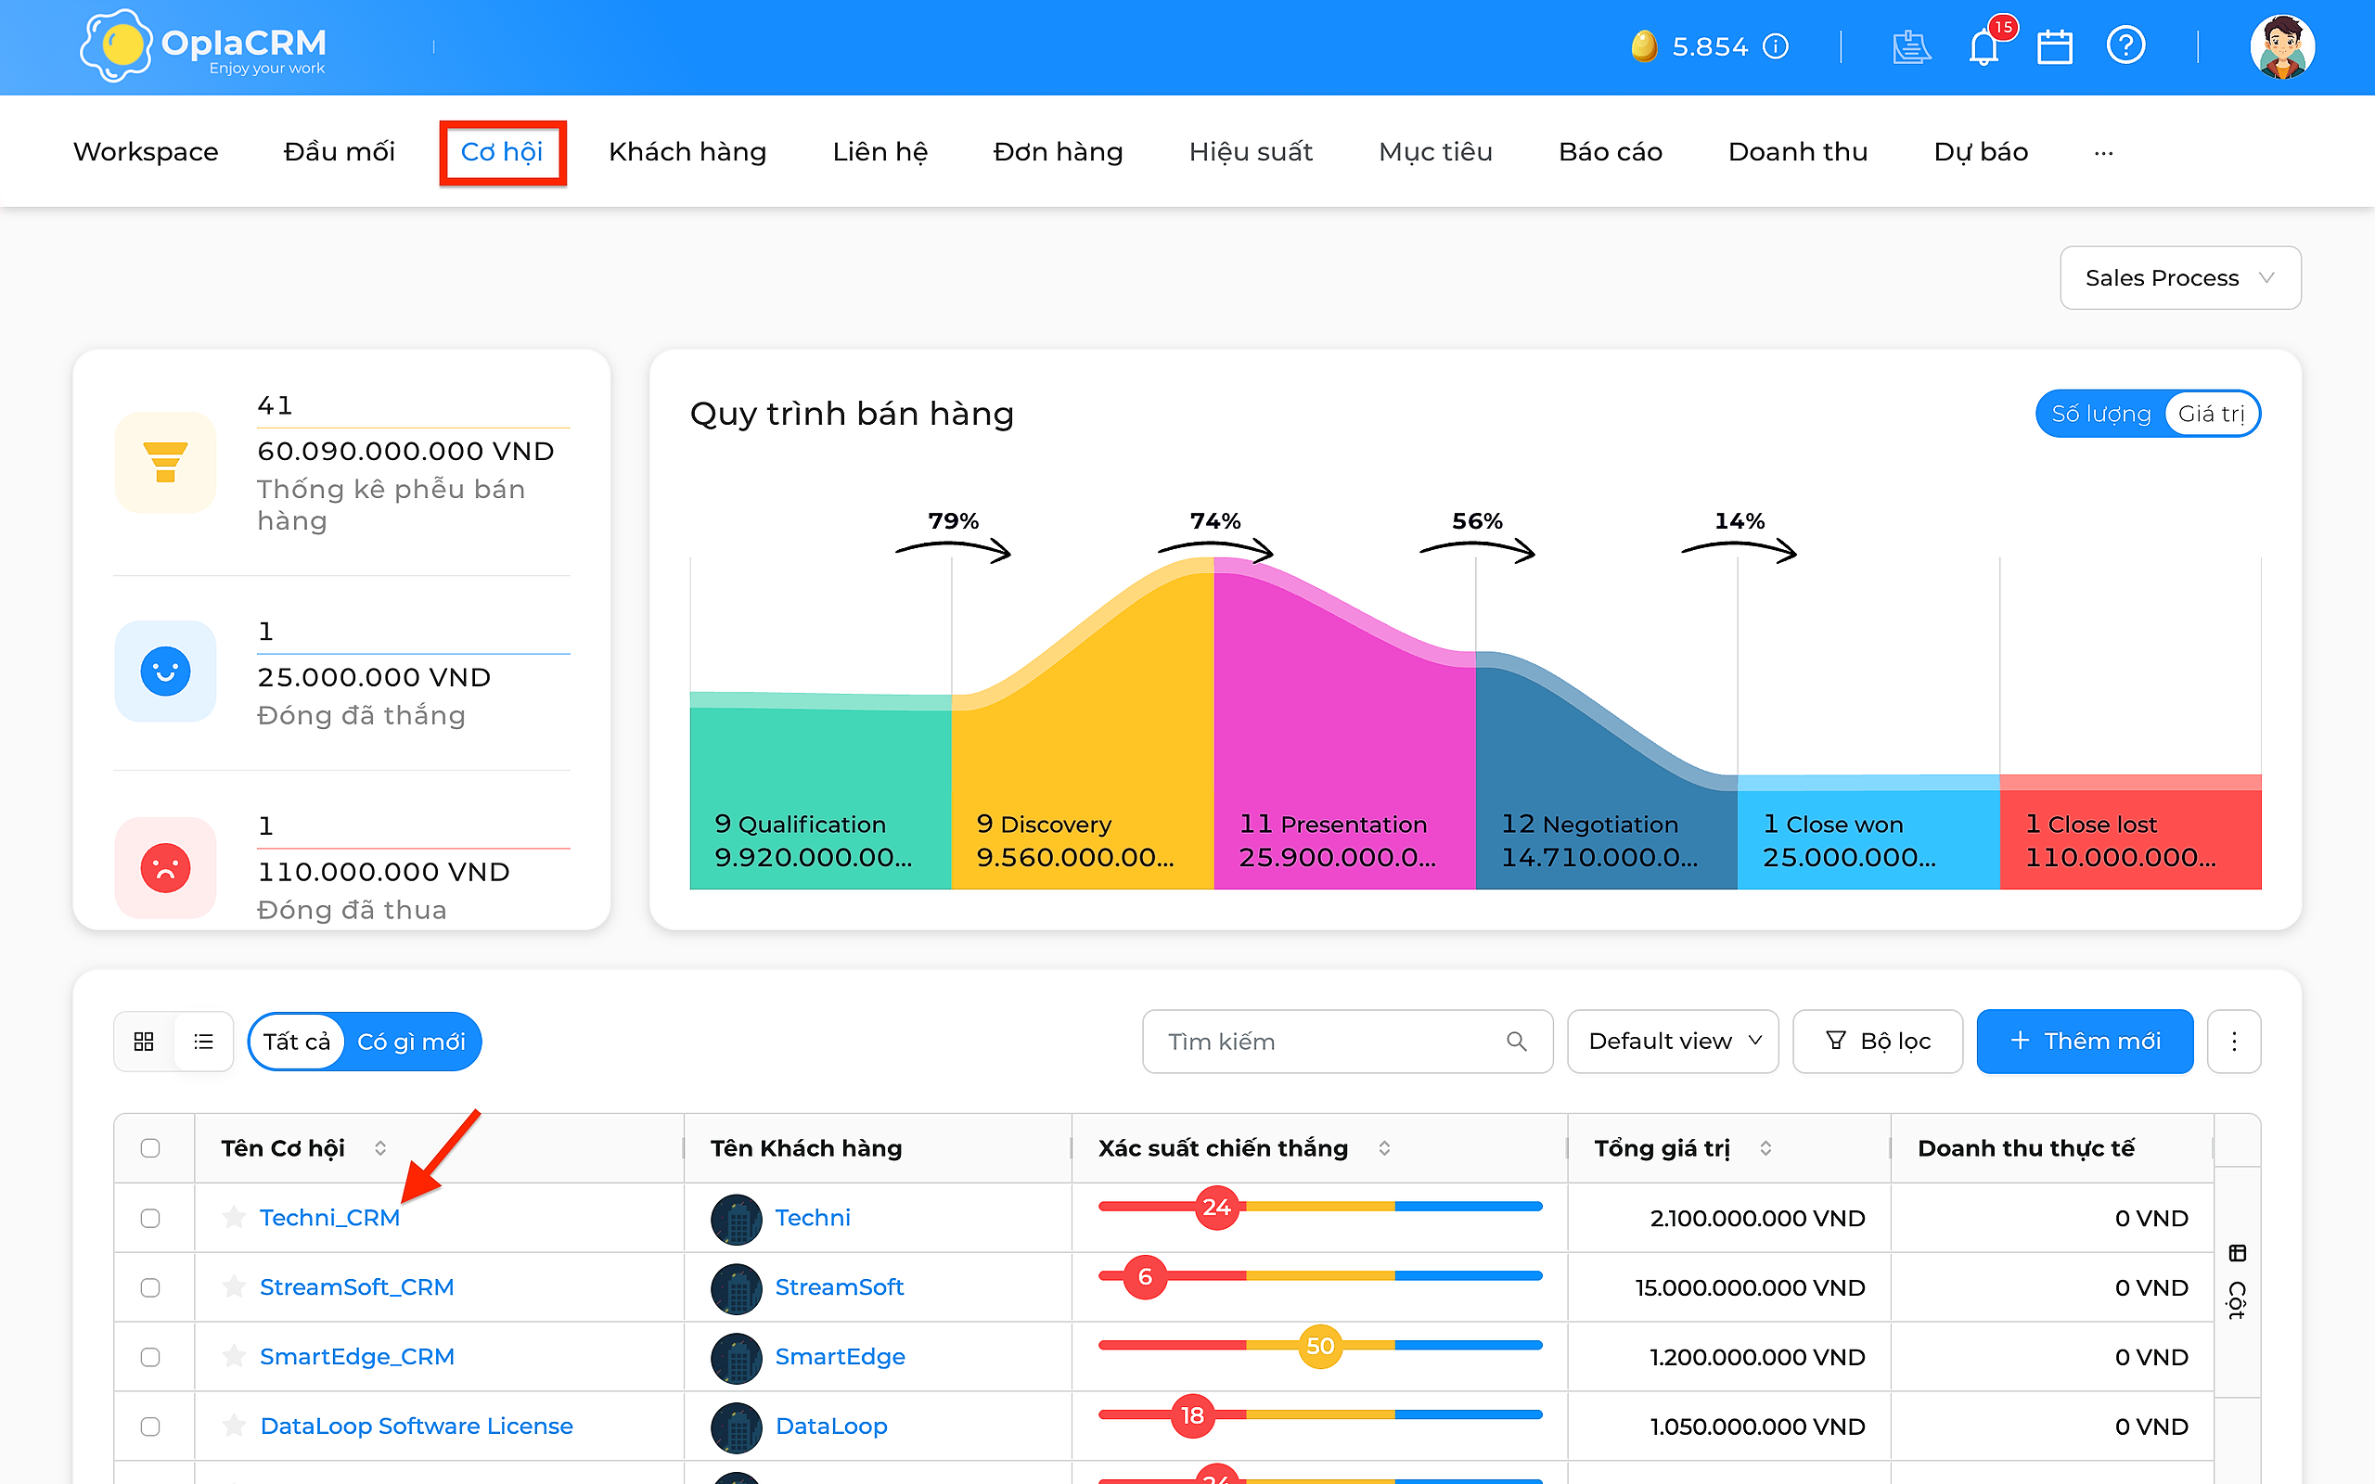Tick the DataLoop Software License row checkbox
Screen dimensions: 2375x1484
[150, 1426]
